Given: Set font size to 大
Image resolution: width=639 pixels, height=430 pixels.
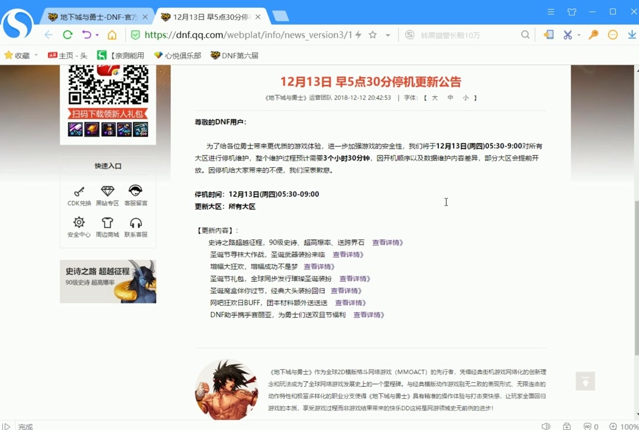Looking at the screenshot, I should (x=434, y=97).
